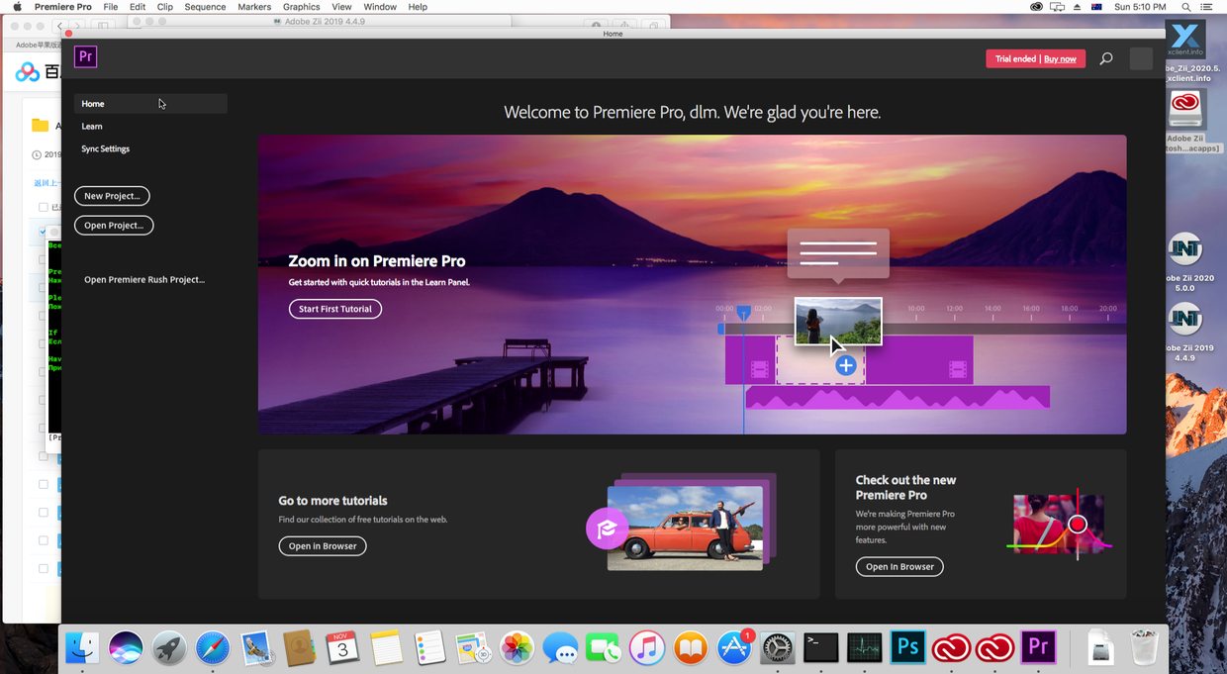Open the File menu
Screen dimensions: 1227x674
tap(111, 7)
